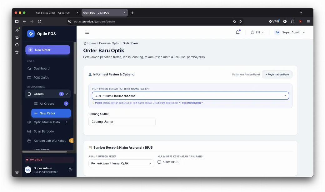Click the Optic POS lightning logo
Viewport: 325px width, 192px height.
[x=31, y=33]
